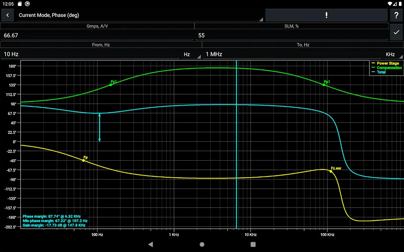Edit the From frequency 10 Hz field
The width and height of the screenshot is (404, 252).
91,54
